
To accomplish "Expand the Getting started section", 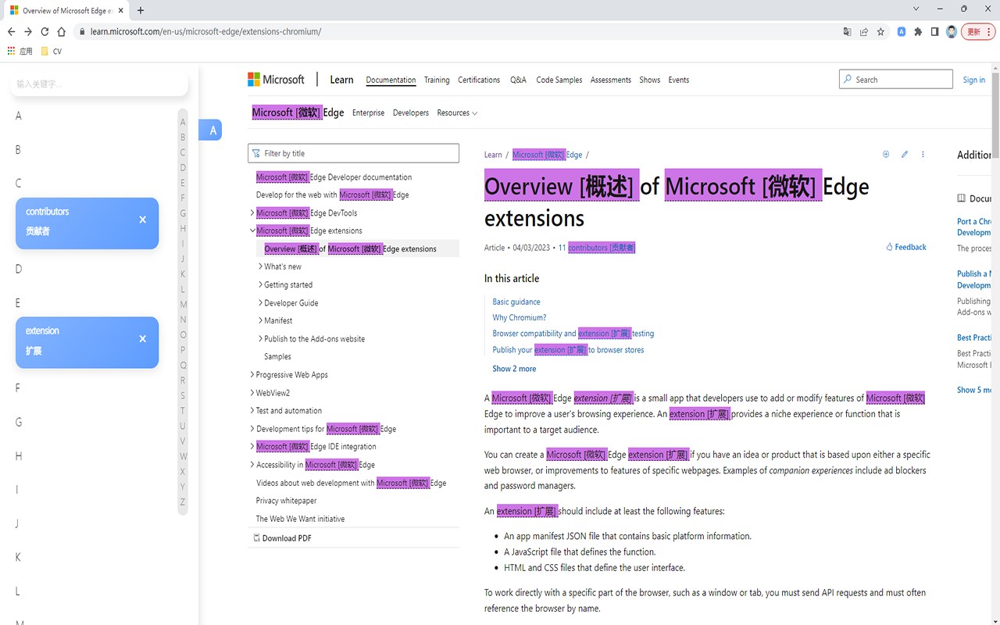I will pyautogui.click(x=260, y=284).
